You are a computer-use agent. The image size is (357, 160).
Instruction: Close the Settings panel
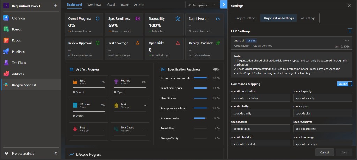click(x=349, y=6)
